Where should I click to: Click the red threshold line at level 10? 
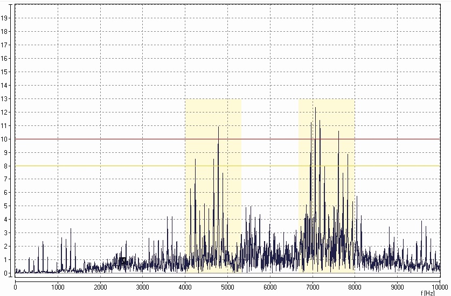(x=135, y=139)
